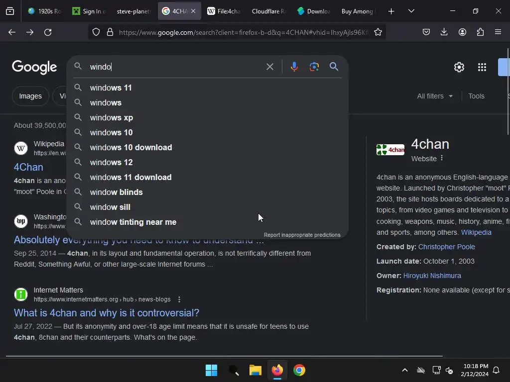Select suggestion windows 11 download
This screenshot has height=382, width=510.
(x=208, y=178)
